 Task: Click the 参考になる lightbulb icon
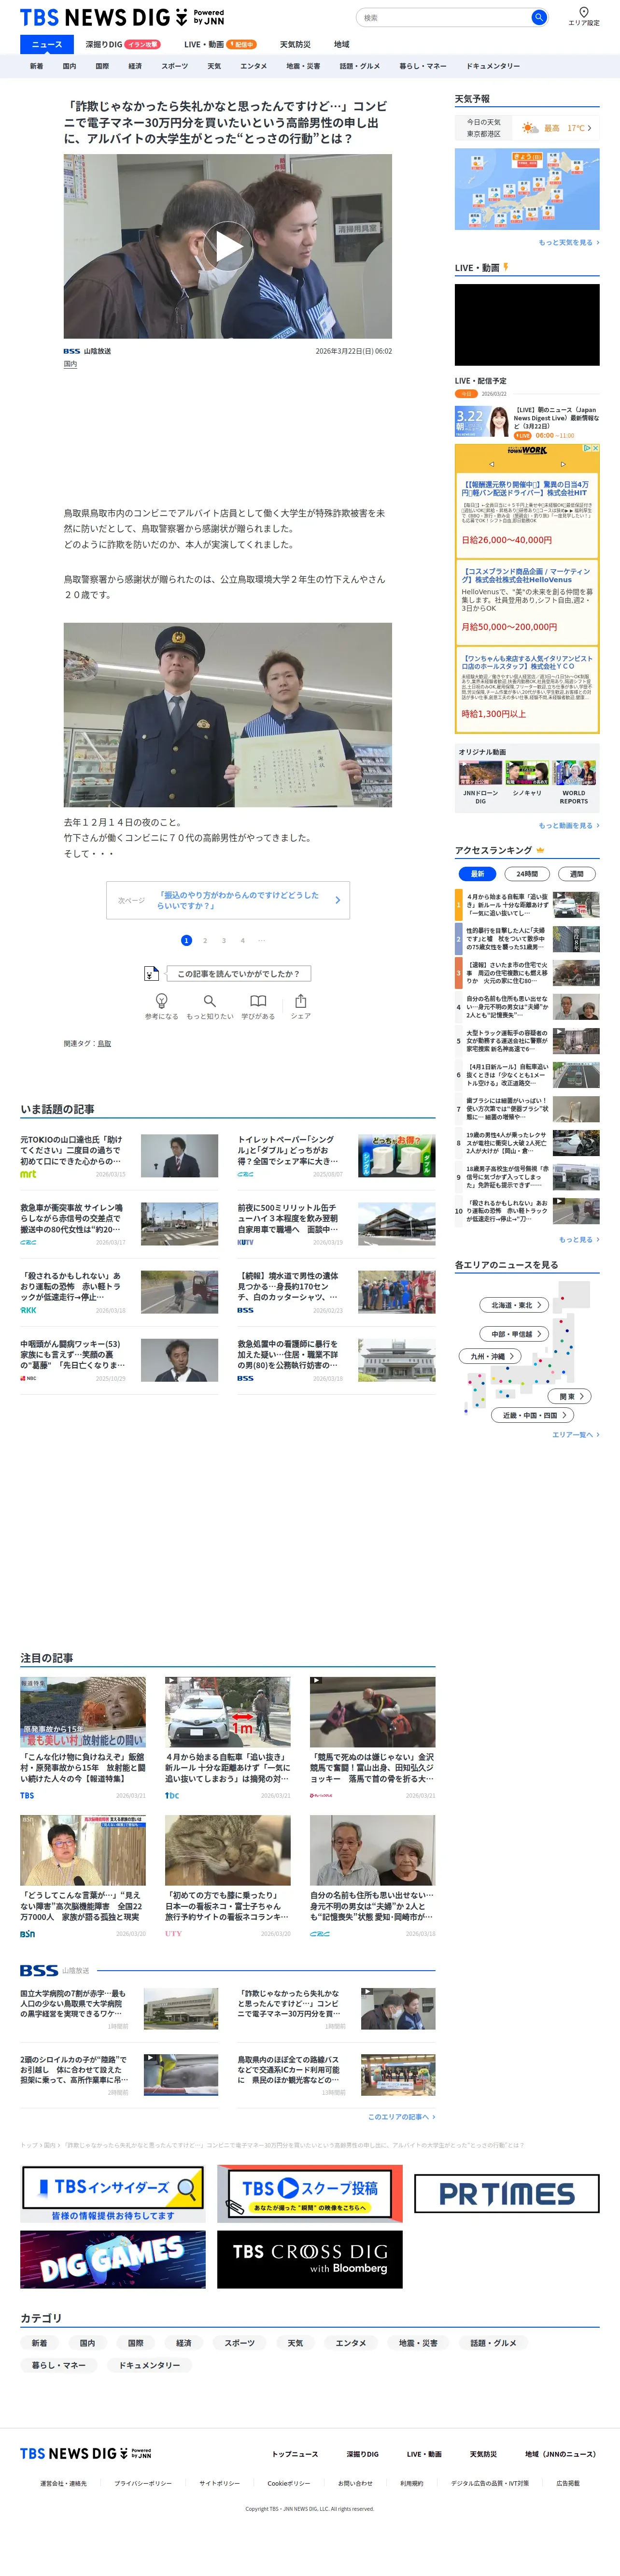161,1001
